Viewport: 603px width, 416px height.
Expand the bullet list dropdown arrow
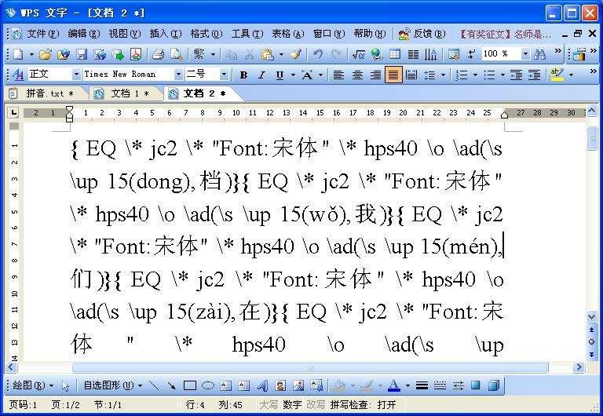point(502,75)
